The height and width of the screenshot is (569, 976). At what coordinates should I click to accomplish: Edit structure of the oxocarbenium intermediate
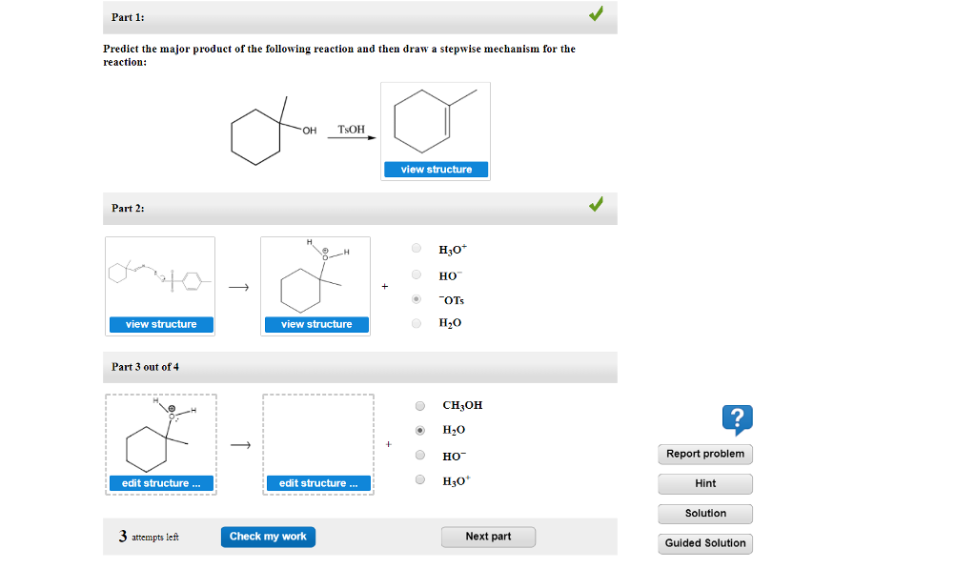tap(160, 482)
